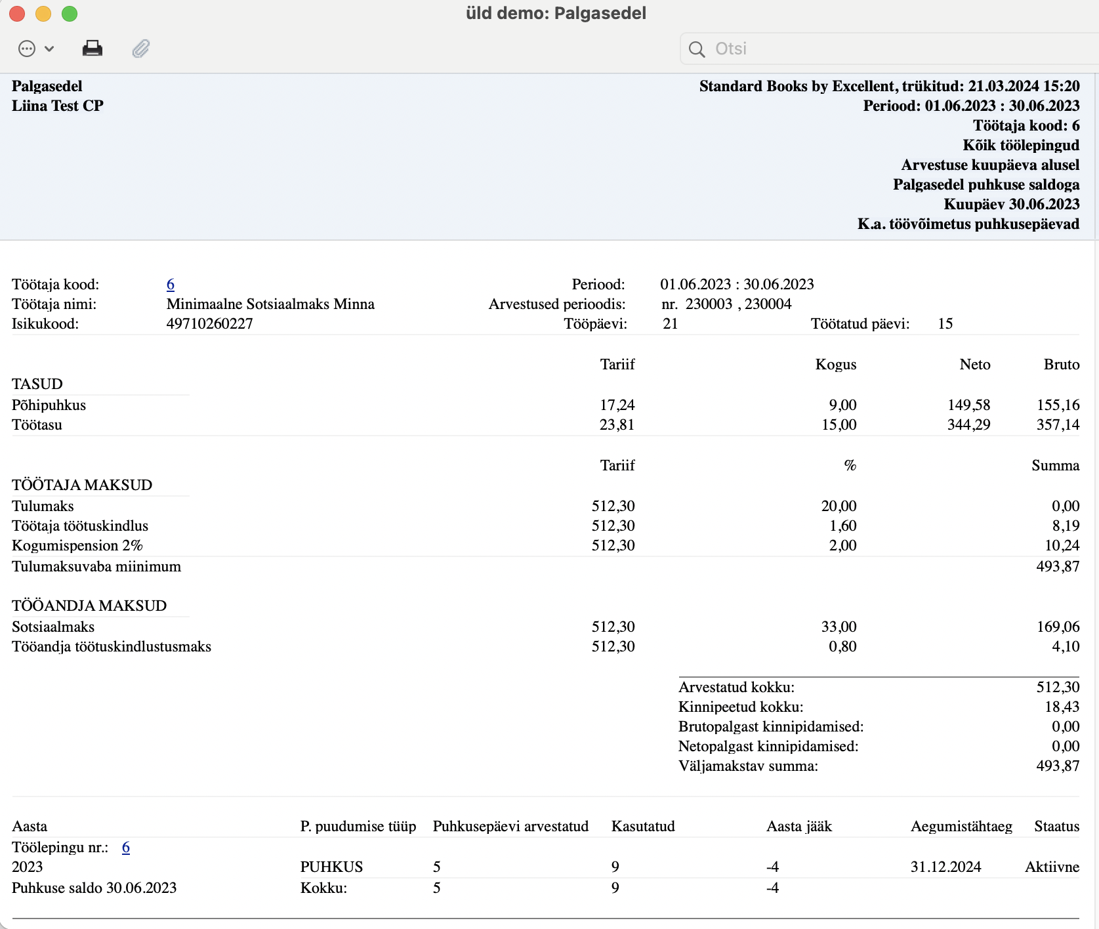
Task: Print the payslip with the printer icon
Action: pyautogui.click(x=93, y=49)
